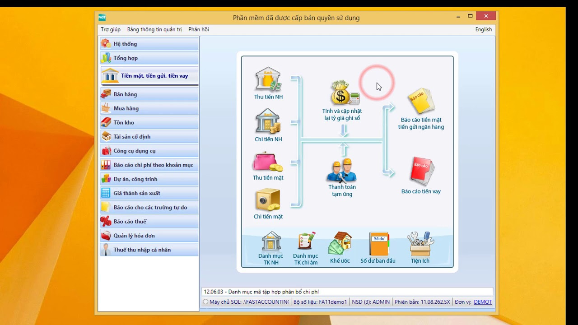Open Báo cáo chi phí theo khoản mục

[149, 165]
